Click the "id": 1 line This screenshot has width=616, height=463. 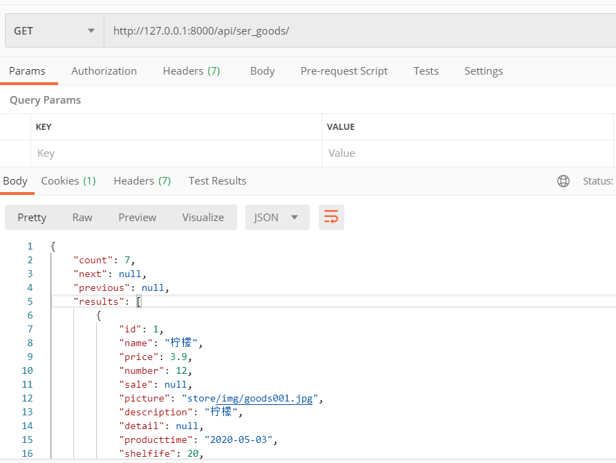(141, 329)
